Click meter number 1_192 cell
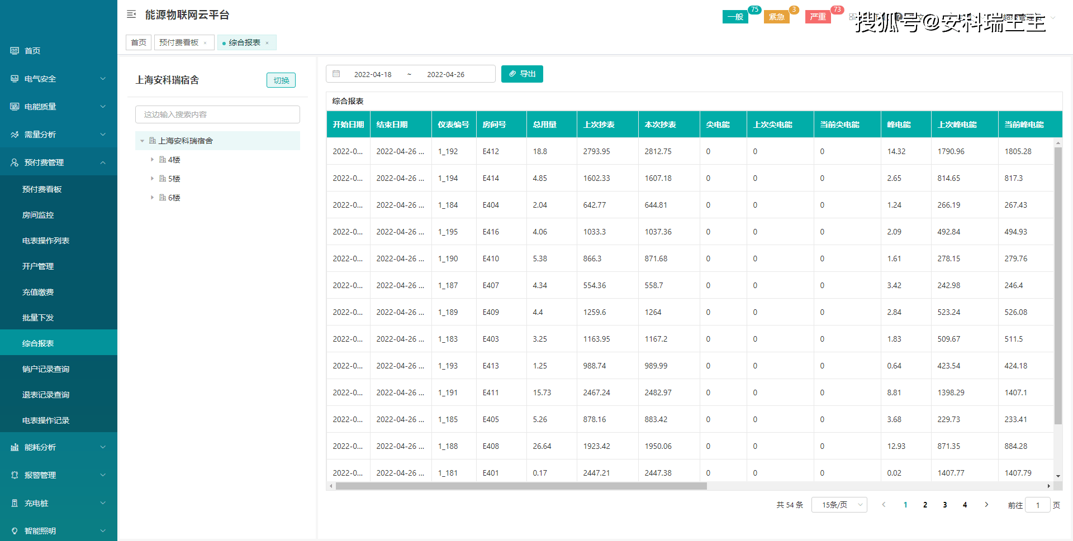Viewport: 1073px width, 541px height. (x=453, y=151)
